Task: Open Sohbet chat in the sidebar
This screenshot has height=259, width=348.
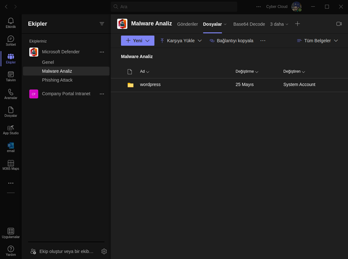Action: point(11,41)
